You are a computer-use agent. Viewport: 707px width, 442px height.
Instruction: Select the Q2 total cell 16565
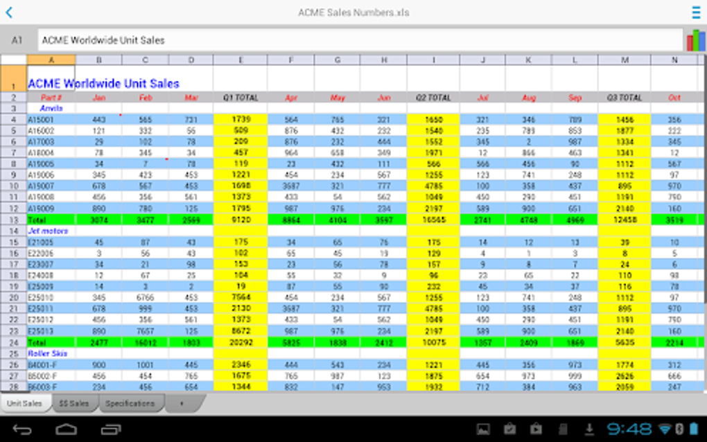coord(433,220)
